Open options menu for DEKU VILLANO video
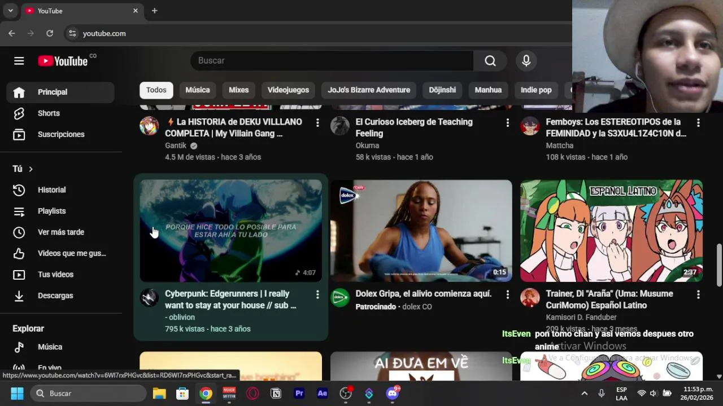The image size is (723, 406). click(317, 122)
